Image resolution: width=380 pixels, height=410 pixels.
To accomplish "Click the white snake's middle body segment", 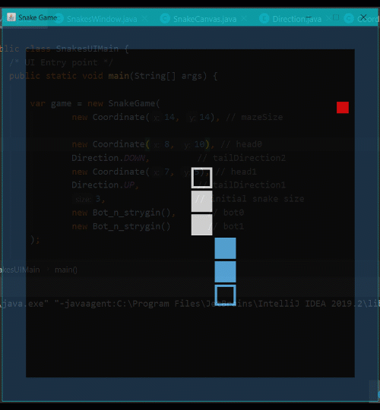I will coord(201,201).
